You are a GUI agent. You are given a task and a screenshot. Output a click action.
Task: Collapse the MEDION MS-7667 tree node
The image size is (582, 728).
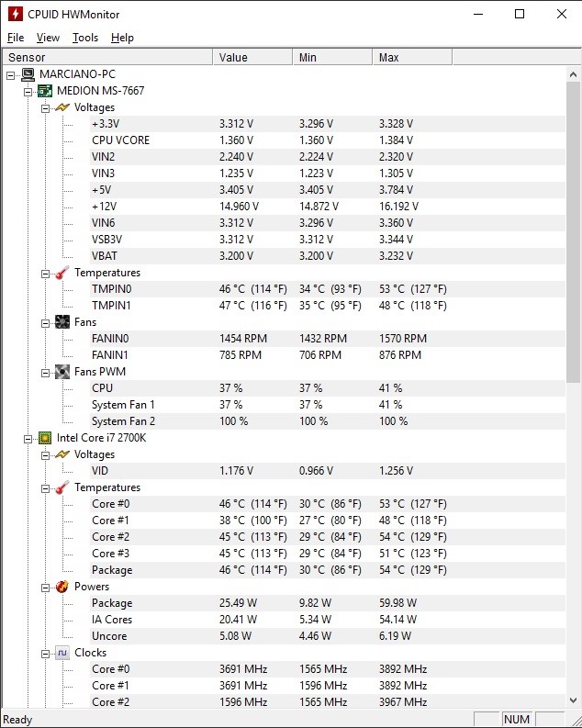28,92
